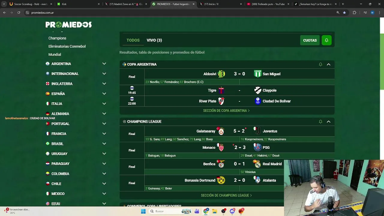384x216 pixels.
Task: Collapse the Champions League section
Action: 328,121
